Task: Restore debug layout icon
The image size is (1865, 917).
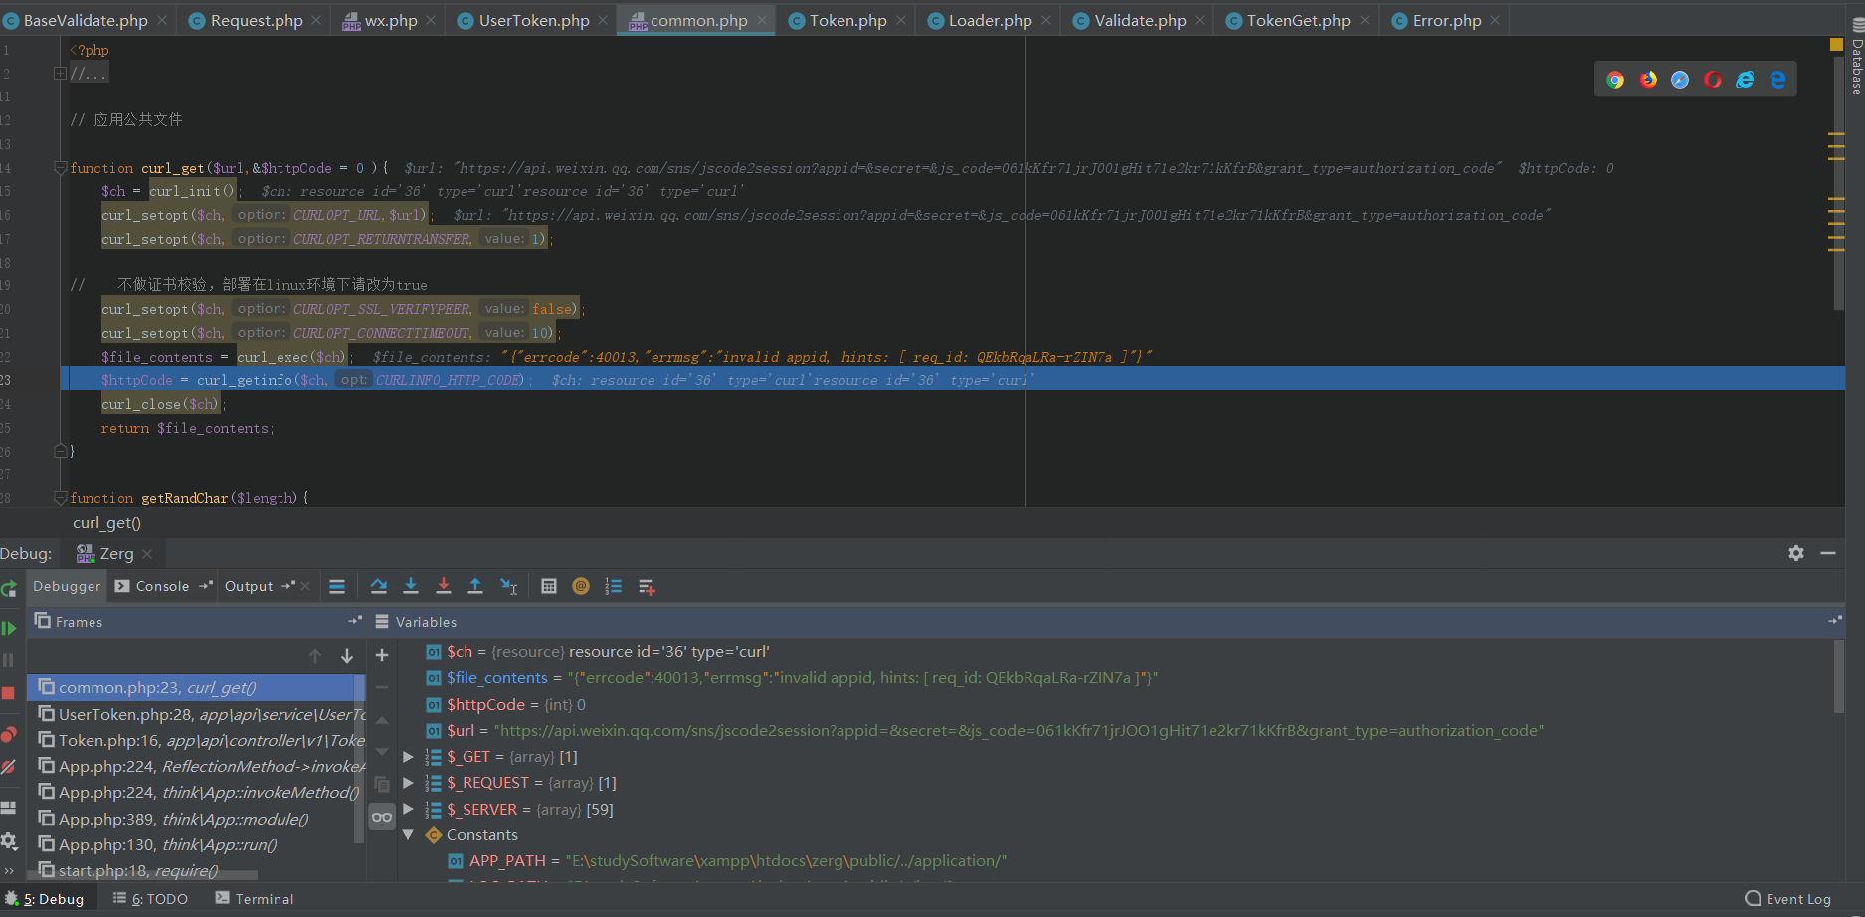Action: tap(8, 808)
